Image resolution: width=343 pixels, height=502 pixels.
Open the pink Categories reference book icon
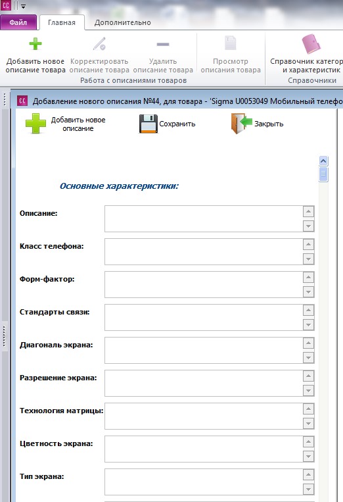coord(311,44)
